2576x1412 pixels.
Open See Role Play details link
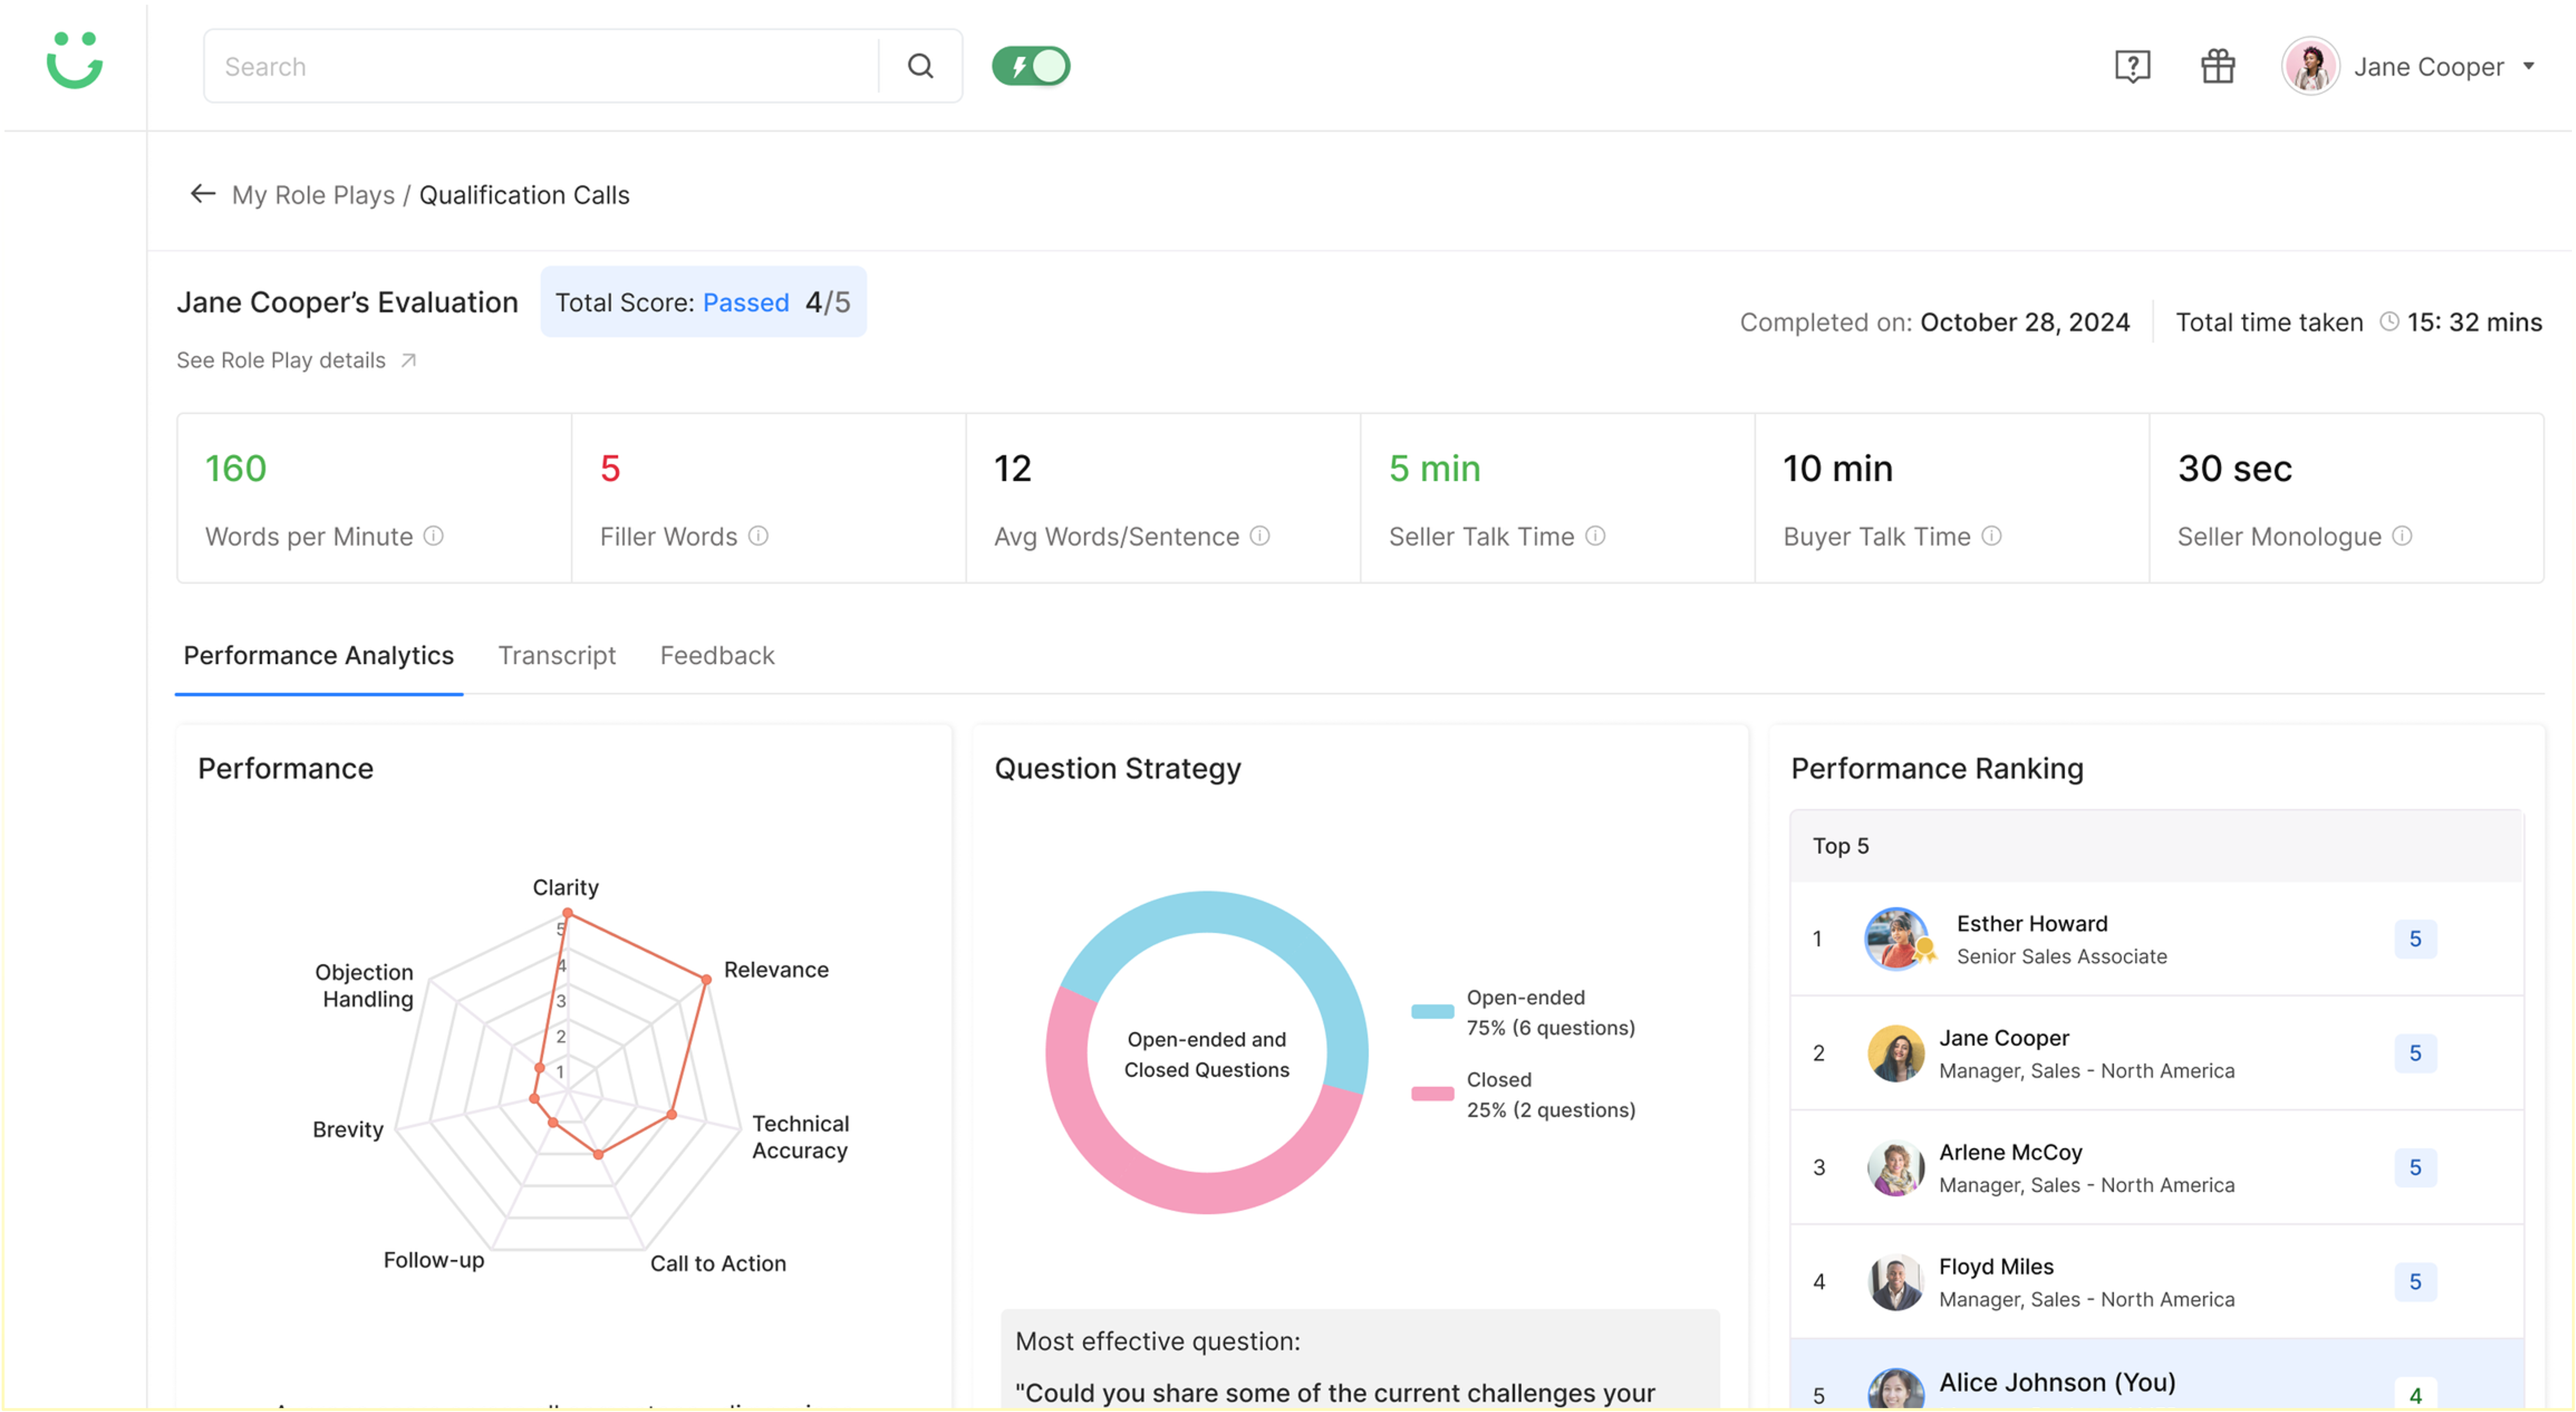[x=281, y=360]
